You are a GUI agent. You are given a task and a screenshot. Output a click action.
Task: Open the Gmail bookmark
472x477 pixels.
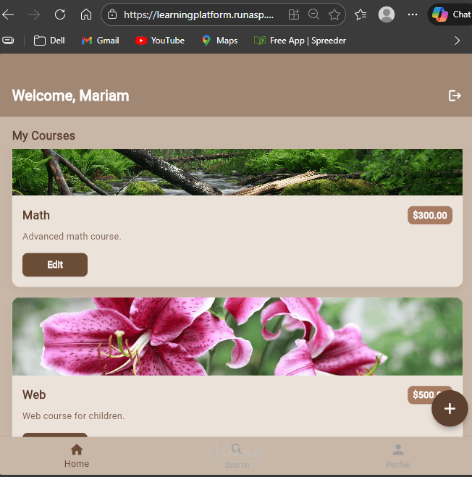pos(100,41)
